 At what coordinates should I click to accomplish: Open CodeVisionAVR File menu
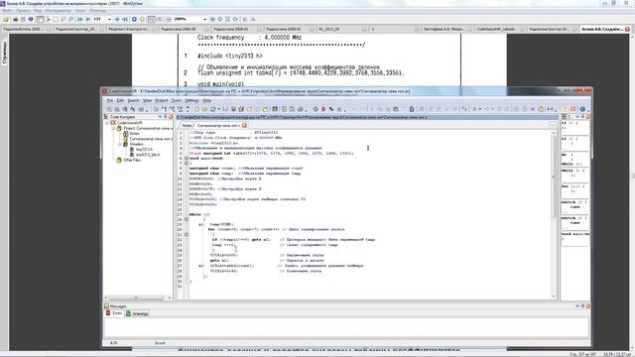pyautogui.click(x=110, y=100)
